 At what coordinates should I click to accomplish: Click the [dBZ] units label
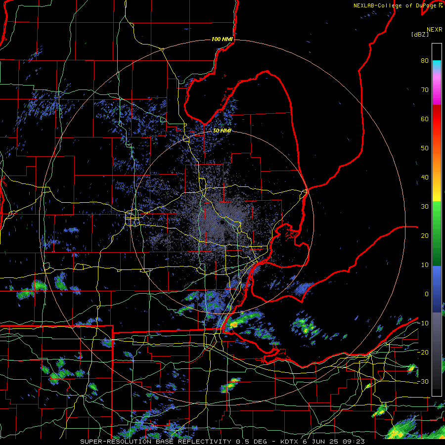tap(420, 35)
